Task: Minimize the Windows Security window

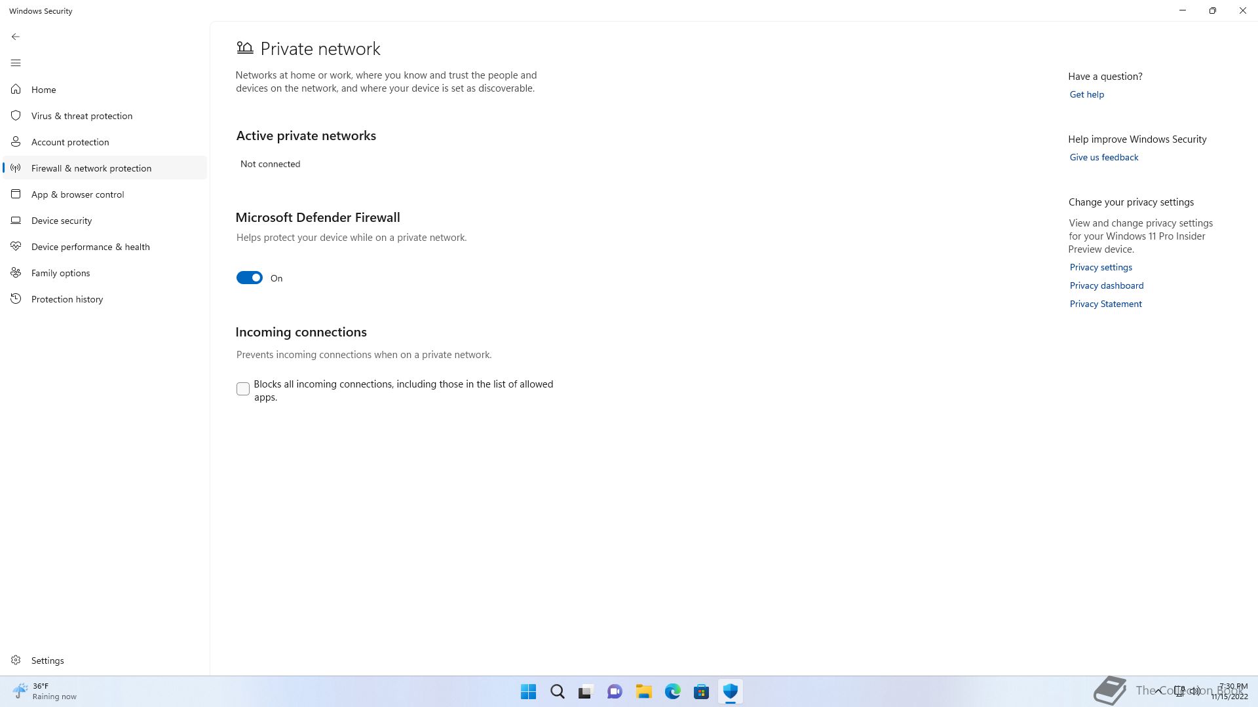Action: pyautogui.click(x=1183, y=10)
